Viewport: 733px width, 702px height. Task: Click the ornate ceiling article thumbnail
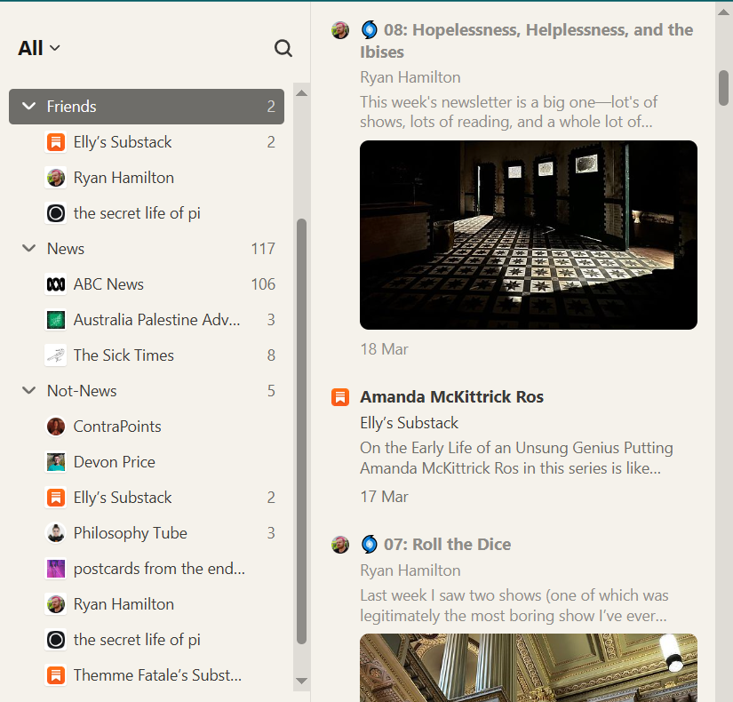(x=529, y=668)
